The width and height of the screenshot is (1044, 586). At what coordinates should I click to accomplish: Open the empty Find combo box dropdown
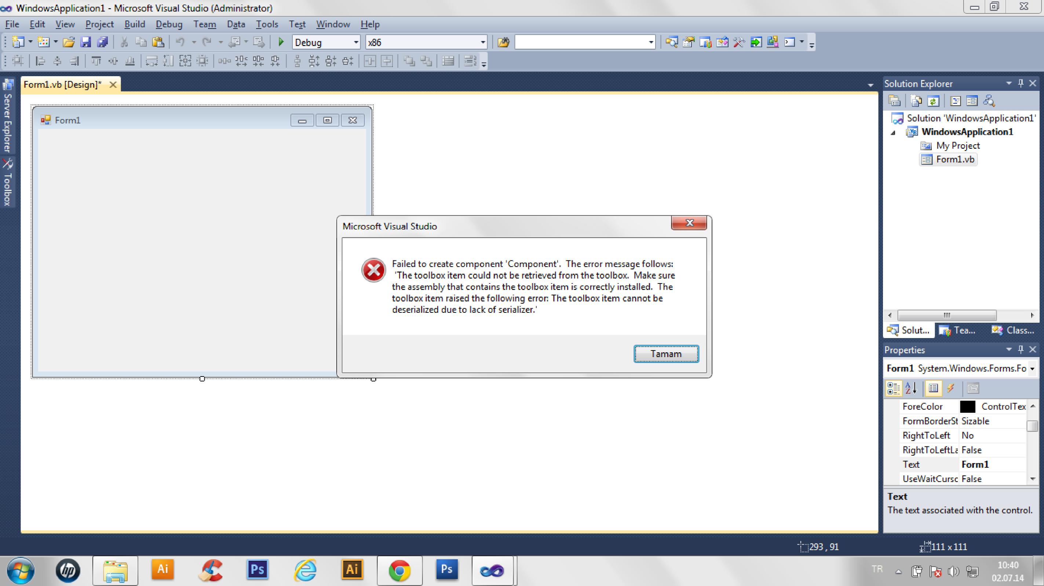[651, 42]
